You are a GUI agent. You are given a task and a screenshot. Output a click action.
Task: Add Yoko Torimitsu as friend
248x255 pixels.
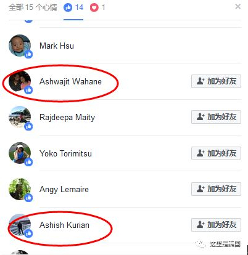click(216, 153)
